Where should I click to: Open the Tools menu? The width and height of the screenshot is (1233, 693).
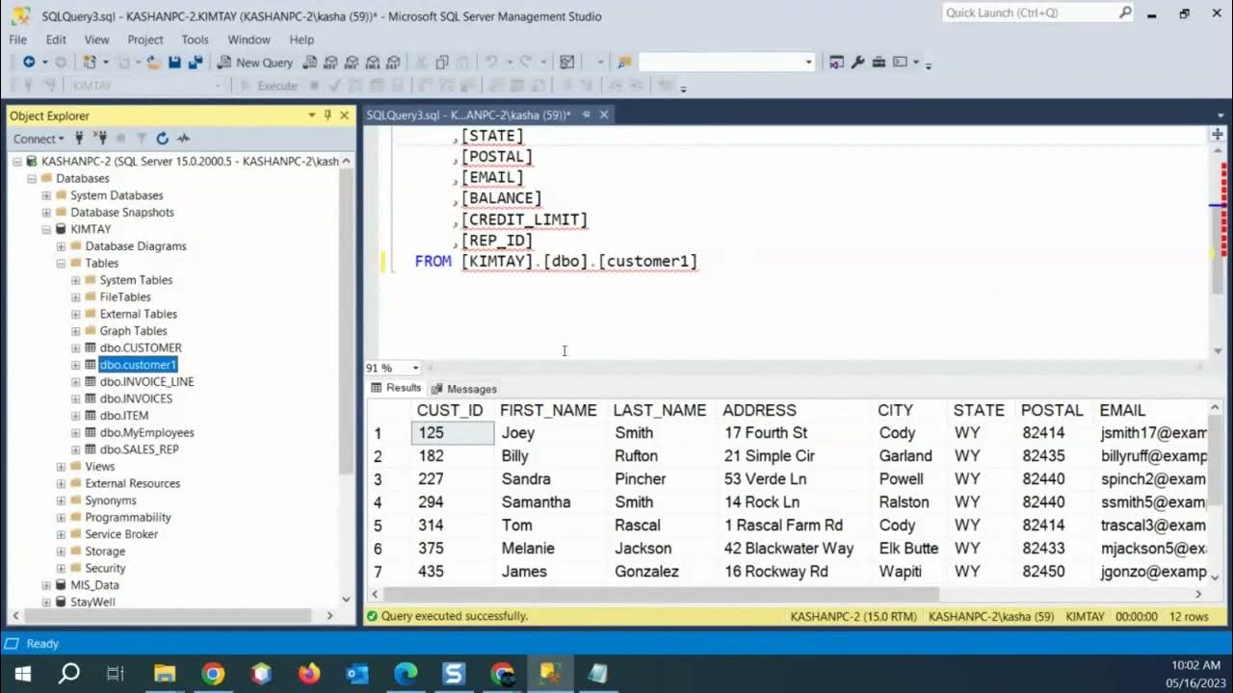pos(195,39)
